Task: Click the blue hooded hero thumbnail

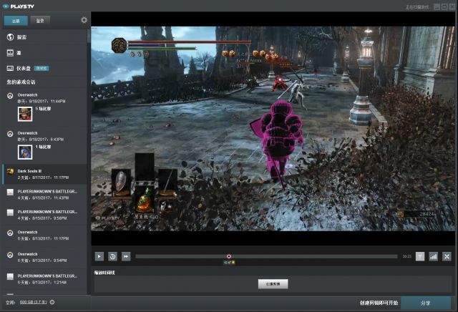Action: tap(25, 152)
